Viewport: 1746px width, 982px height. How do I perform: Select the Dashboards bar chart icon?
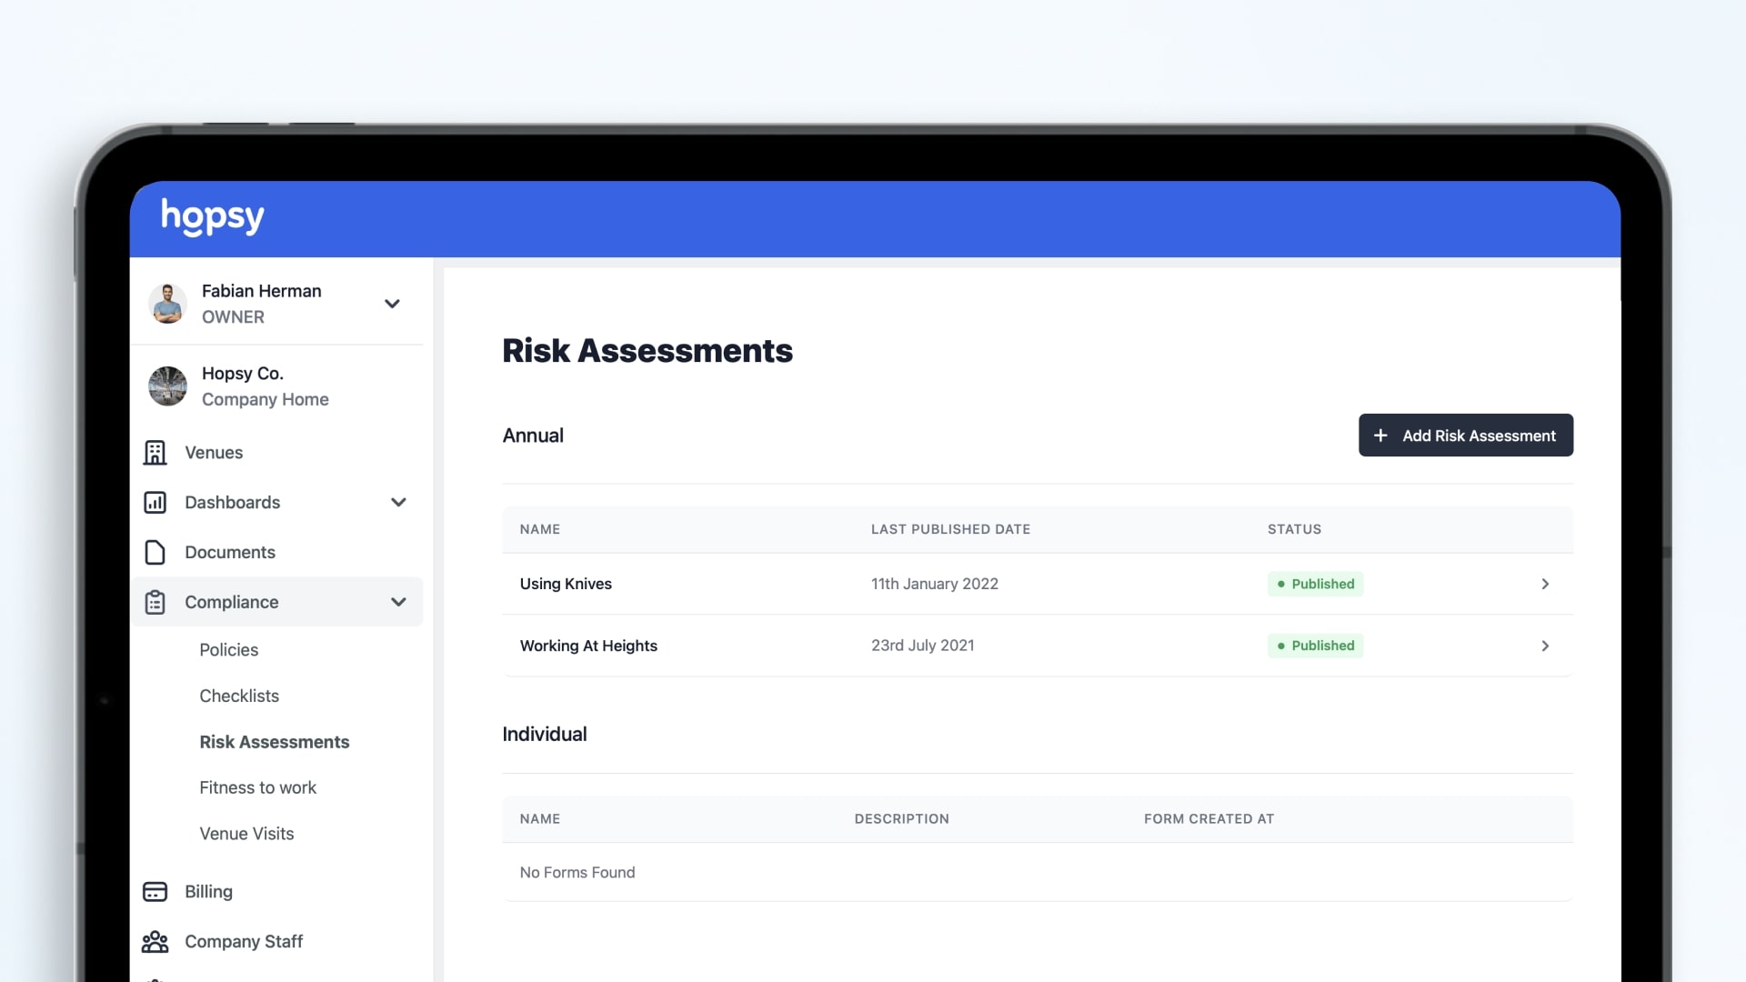coord(155,502)
